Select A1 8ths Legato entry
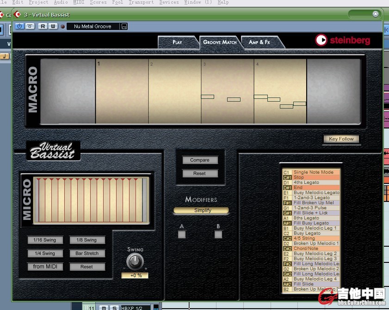This screenshot has height=310, width=389. coord(311,218)
